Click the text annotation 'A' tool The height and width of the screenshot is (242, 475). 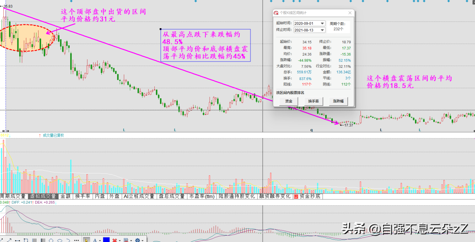tap(95, 240)
